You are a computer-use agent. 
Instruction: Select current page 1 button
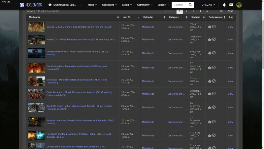click(180, 11)
